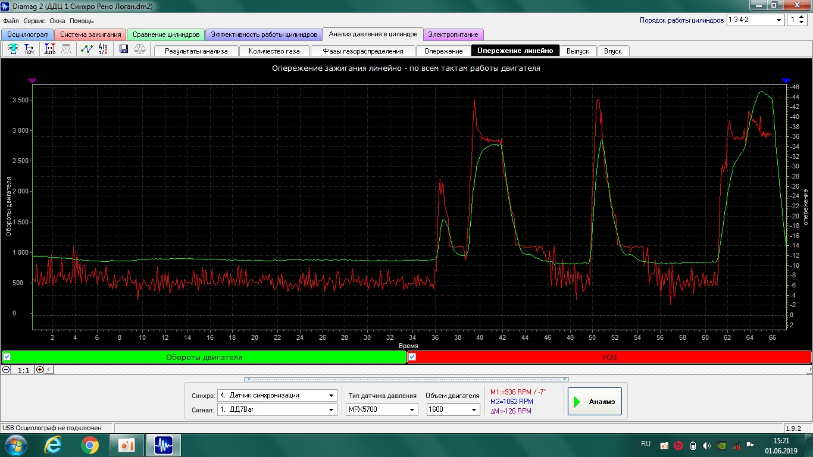Click the Beats audio tray icon

tap(678, 445)
